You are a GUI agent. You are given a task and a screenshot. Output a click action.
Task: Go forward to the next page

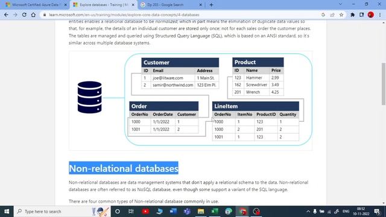coord(15,14)
